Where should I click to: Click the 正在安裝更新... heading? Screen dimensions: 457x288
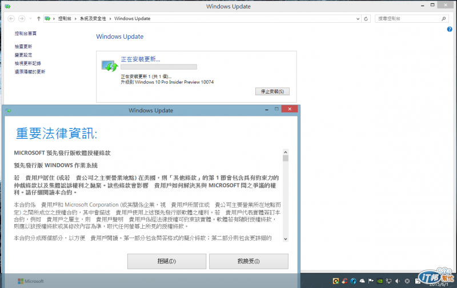pos(141,59)
